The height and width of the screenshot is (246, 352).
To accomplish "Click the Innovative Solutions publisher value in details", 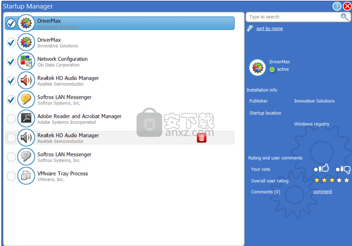I will [314, 101].
